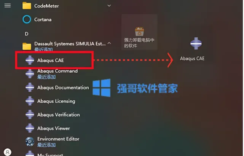
Task: Expand the CodeMeter folder chevron
Action: (109, 6)
